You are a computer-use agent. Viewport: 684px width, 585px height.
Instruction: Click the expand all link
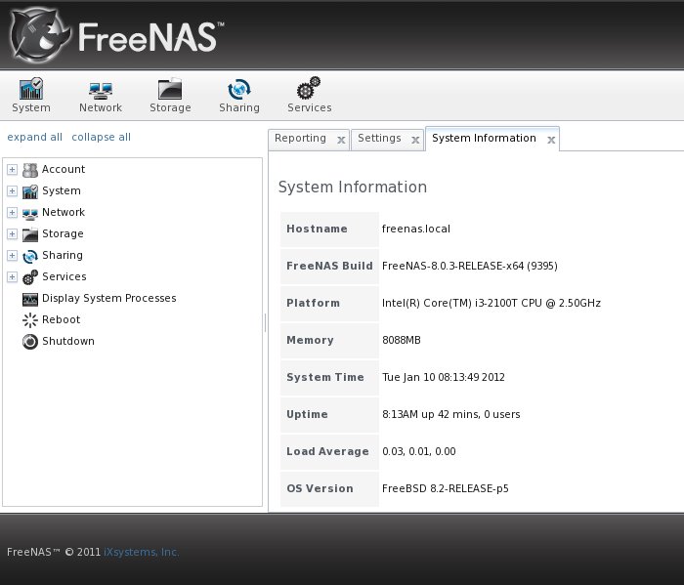34,137
